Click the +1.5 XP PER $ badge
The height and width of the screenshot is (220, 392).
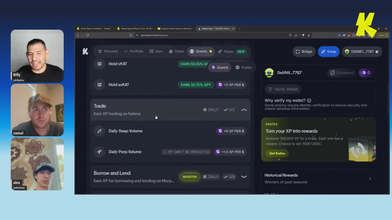click(230, 152)
